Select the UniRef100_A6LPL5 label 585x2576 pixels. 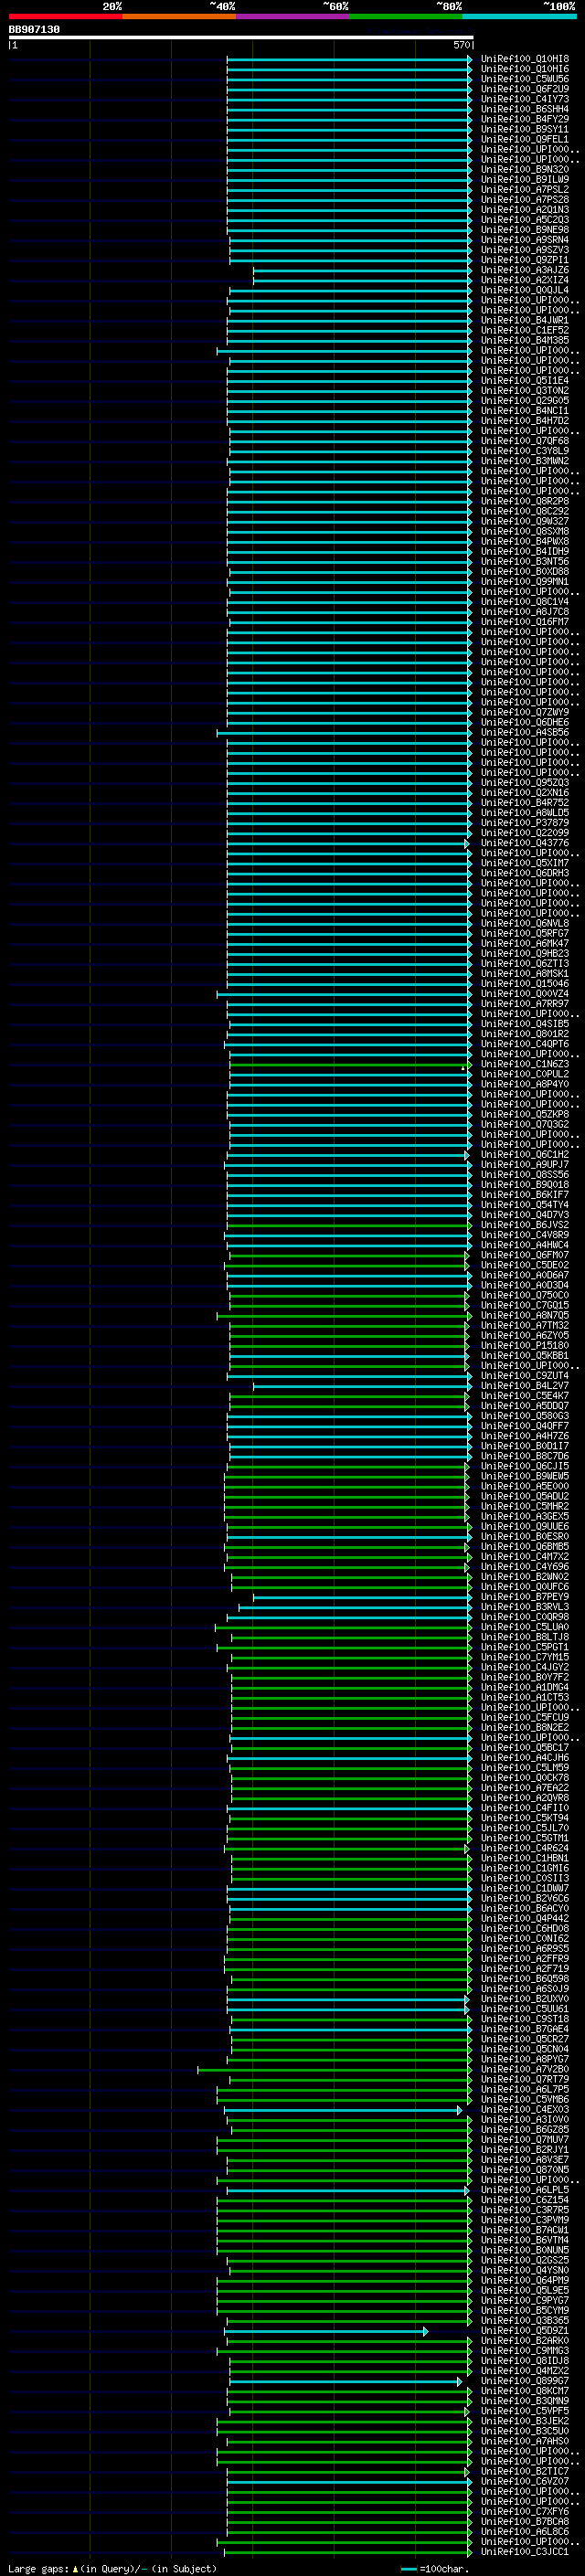click(x=525, y=2190)
